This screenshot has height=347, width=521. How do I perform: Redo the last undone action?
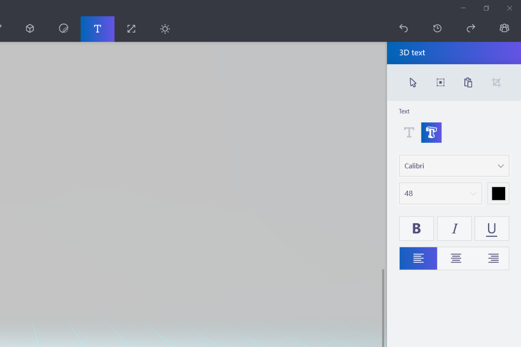(x=471, y=28)
